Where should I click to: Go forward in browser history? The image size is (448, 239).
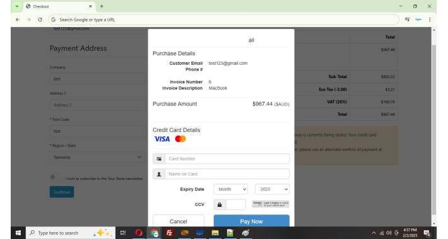pos(28,19)
